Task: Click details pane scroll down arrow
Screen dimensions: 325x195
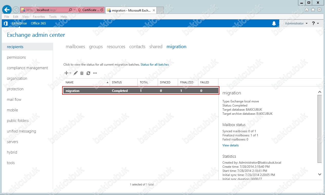Action: 320,174
